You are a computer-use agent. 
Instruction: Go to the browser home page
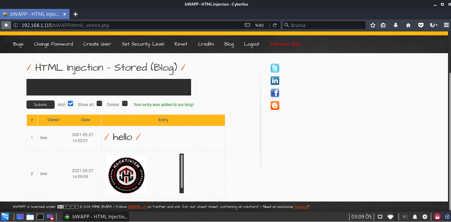408,25
